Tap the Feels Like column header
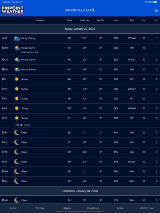Screen dimensions: 160x213 85,20
